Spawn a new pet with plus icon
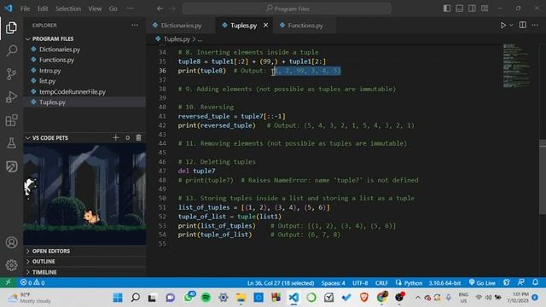This screenshot has height=307, width=546. (116, 138)
